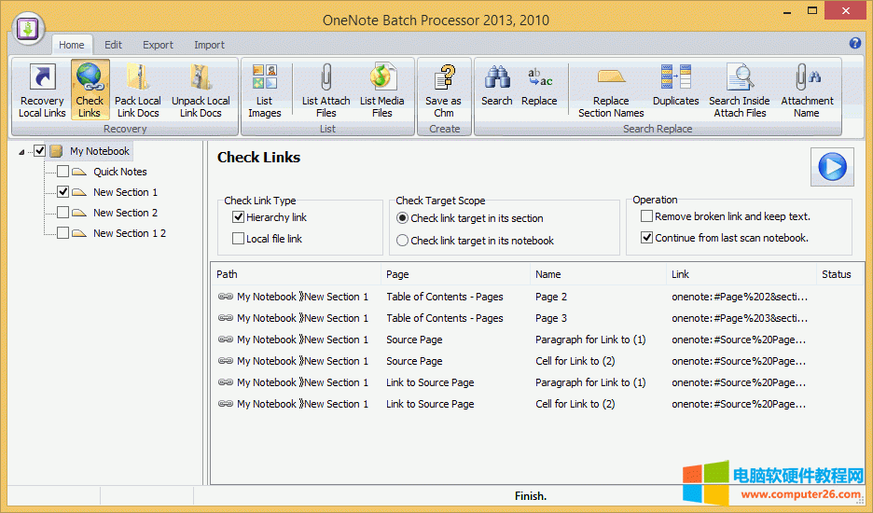Open the help question mark icon
The height and width of the screenshot is (513, 873).
point(855,44)
